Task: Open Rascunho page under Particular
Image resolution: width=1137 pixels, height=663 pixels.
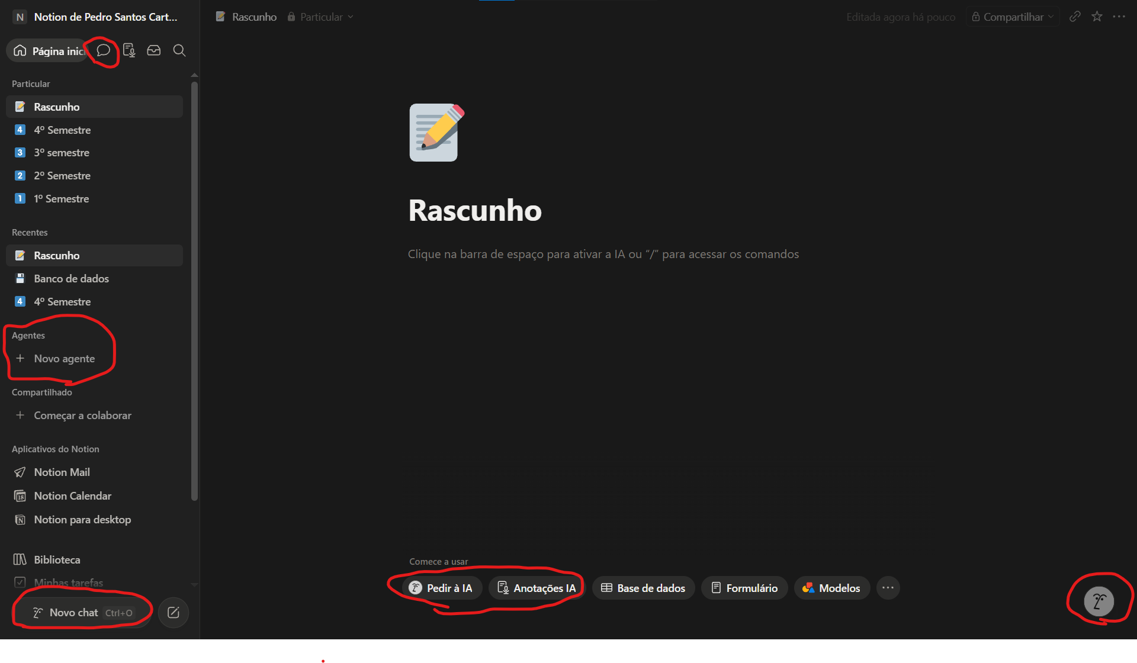Action: click(x=95, y=107)
